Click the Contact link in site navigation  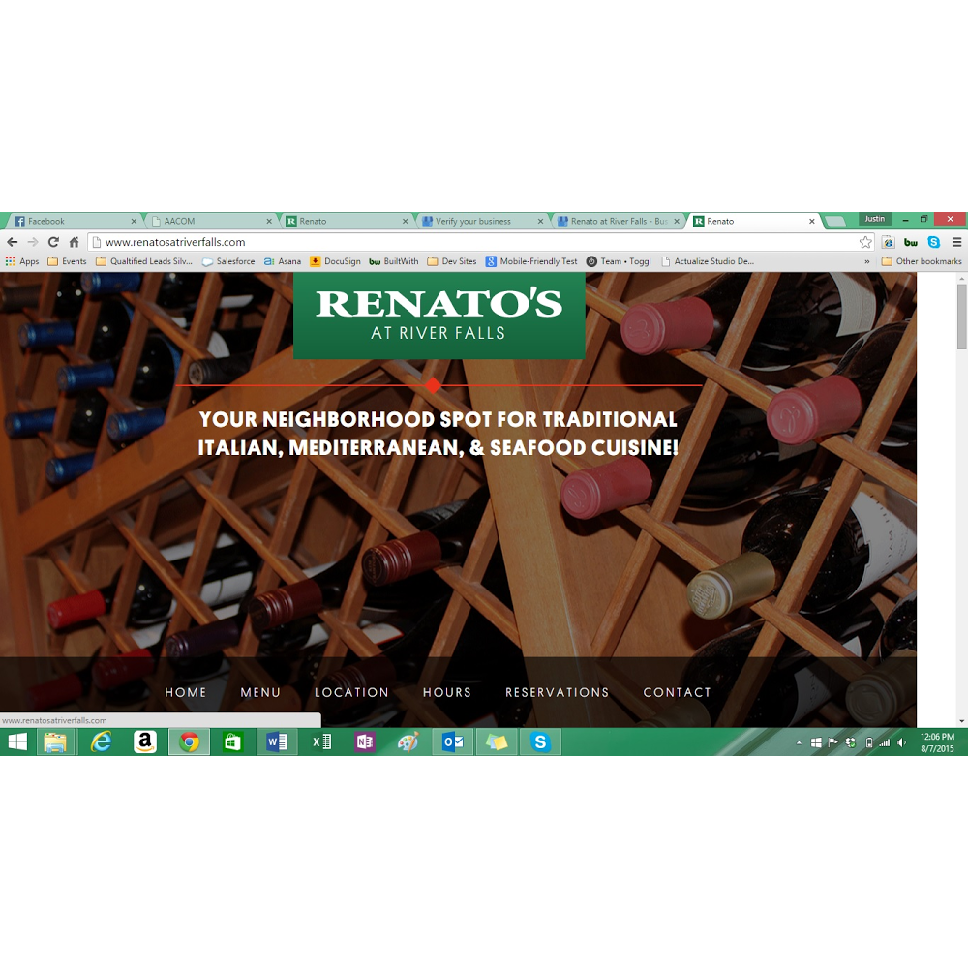tap(677, 692)
